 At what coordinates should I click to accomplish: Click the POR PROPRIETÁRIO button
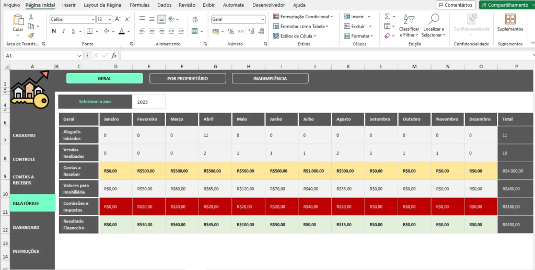click(x=188, y=78)
